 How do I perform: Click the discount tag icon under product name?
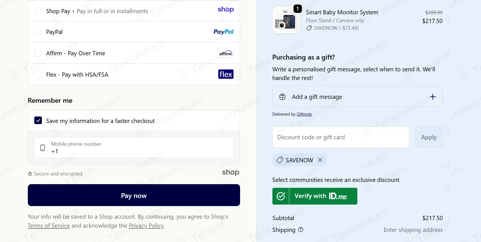click(x=309, y=28)
